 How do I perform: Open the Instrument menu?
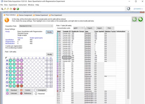coord(22,5)
